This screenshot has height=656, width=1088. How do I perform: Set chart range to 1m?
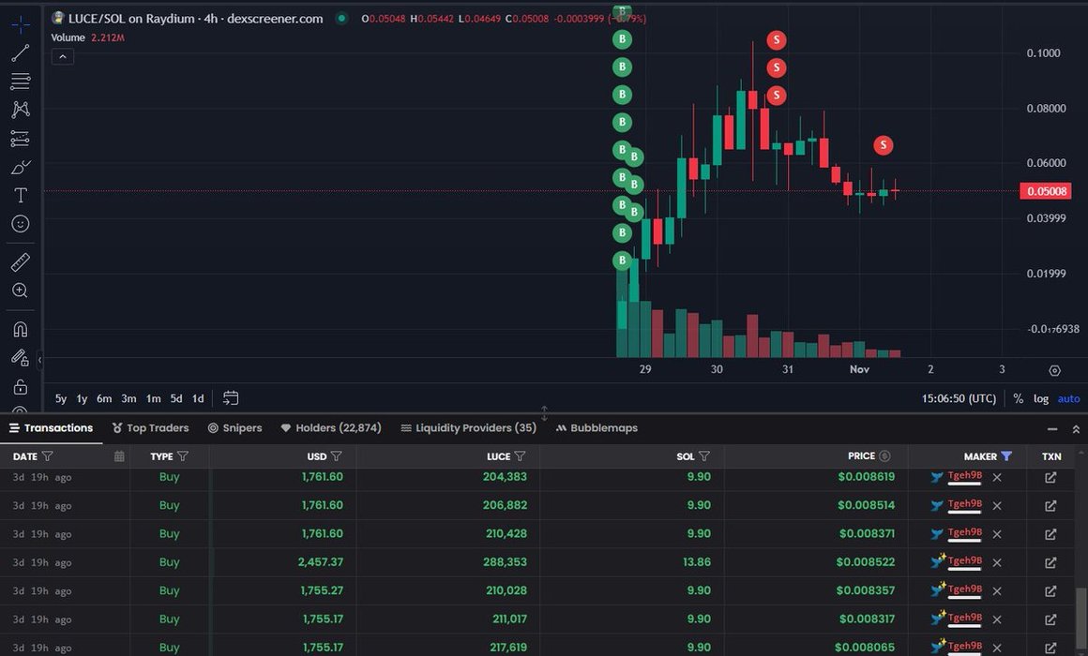153,398
